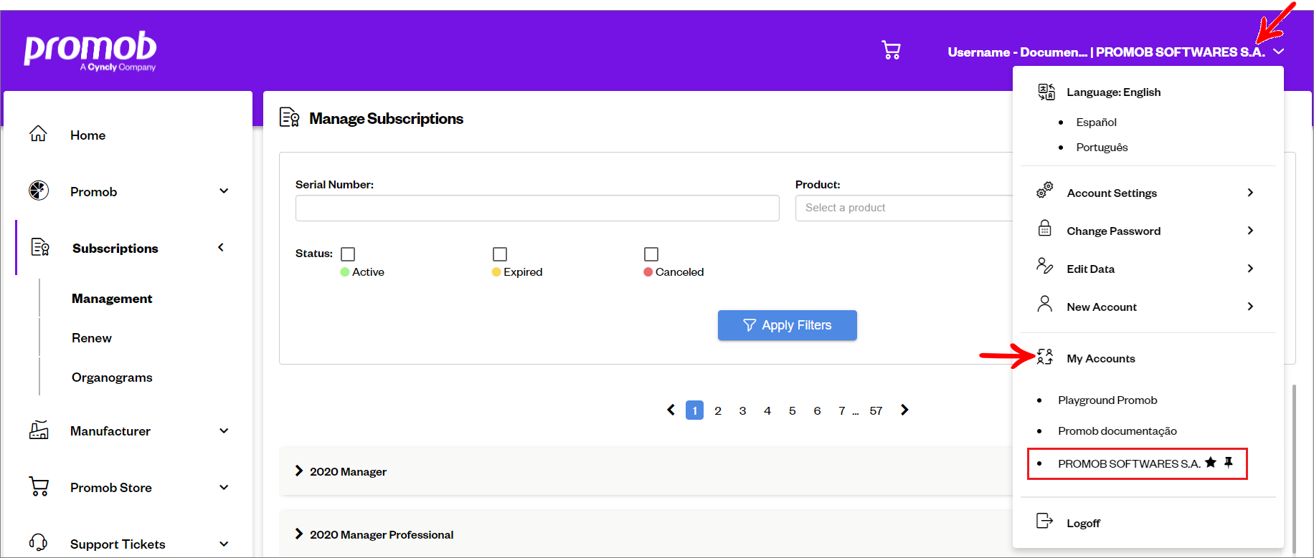Click the Language translate icon

(1046, 92)
